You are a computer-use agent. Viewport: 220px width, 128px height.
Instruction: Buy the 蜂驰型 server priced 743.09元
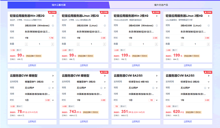click(x=84, y=122)
